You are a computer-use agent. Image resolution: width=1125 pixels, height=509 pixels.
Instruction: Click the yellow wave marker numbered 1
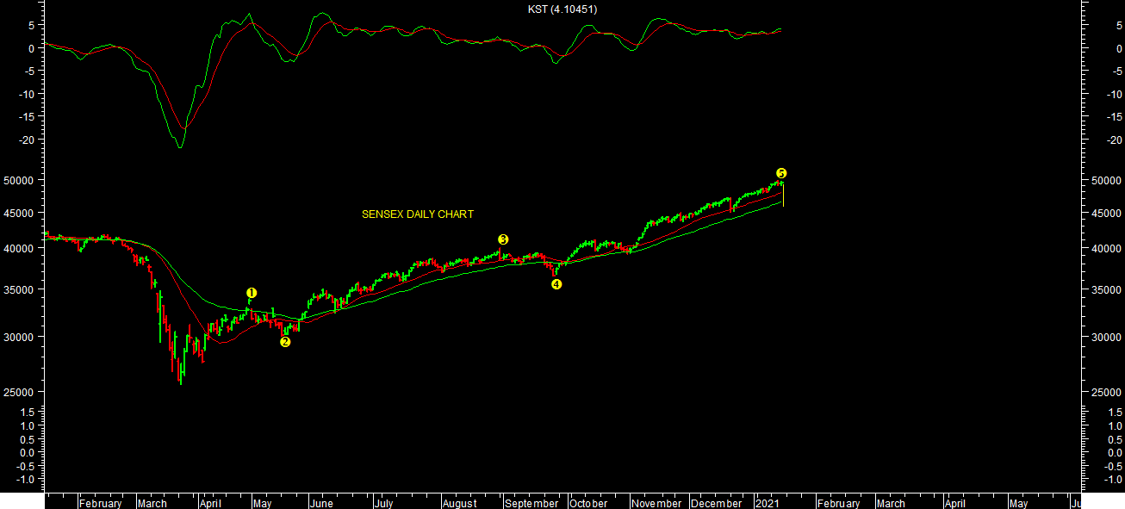(x=251, y=293)
